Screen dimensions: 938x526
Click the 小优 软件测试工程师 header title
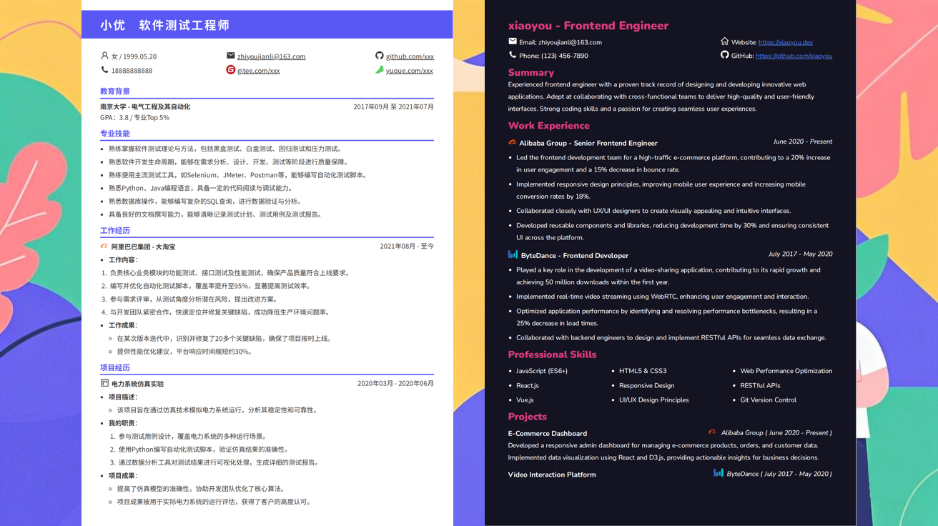165,25
